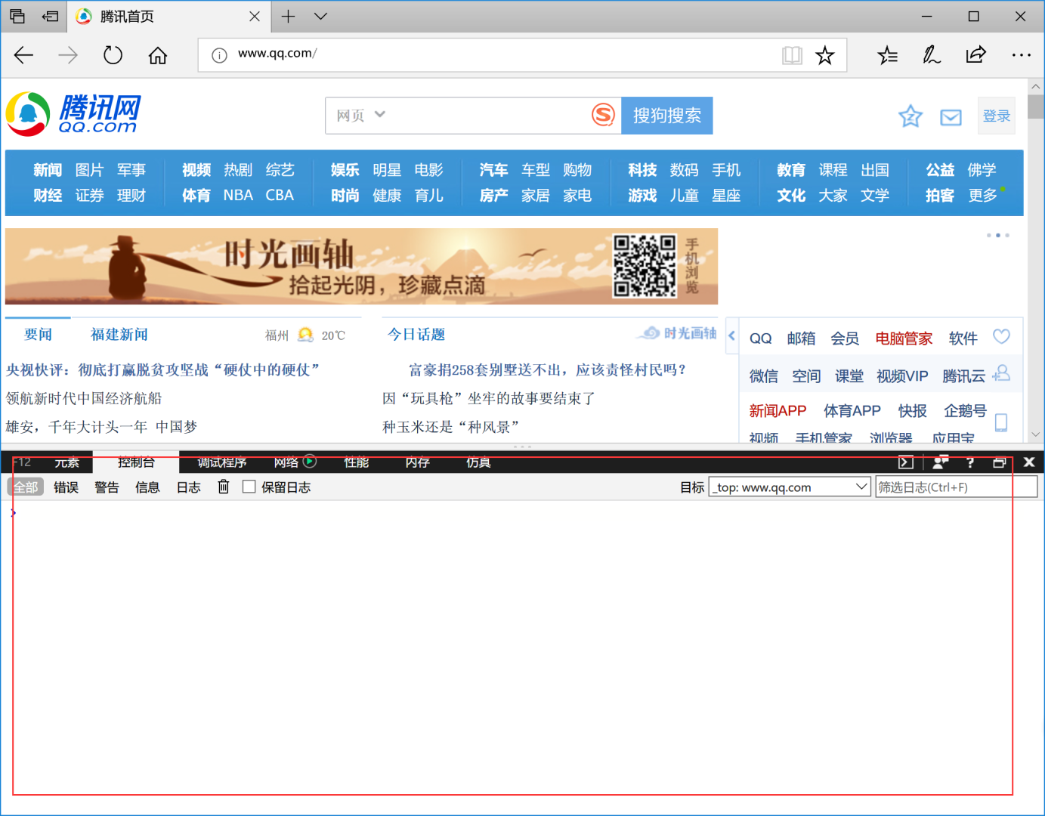Click the 登录 login button

(997, 116)
